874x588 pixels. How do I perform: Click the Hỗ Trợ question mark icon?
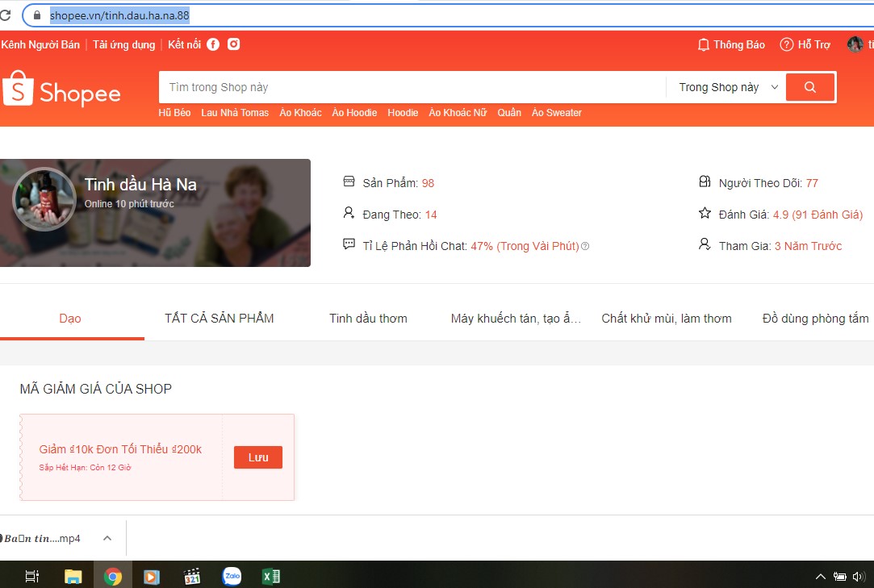click(x=786, y=44)
